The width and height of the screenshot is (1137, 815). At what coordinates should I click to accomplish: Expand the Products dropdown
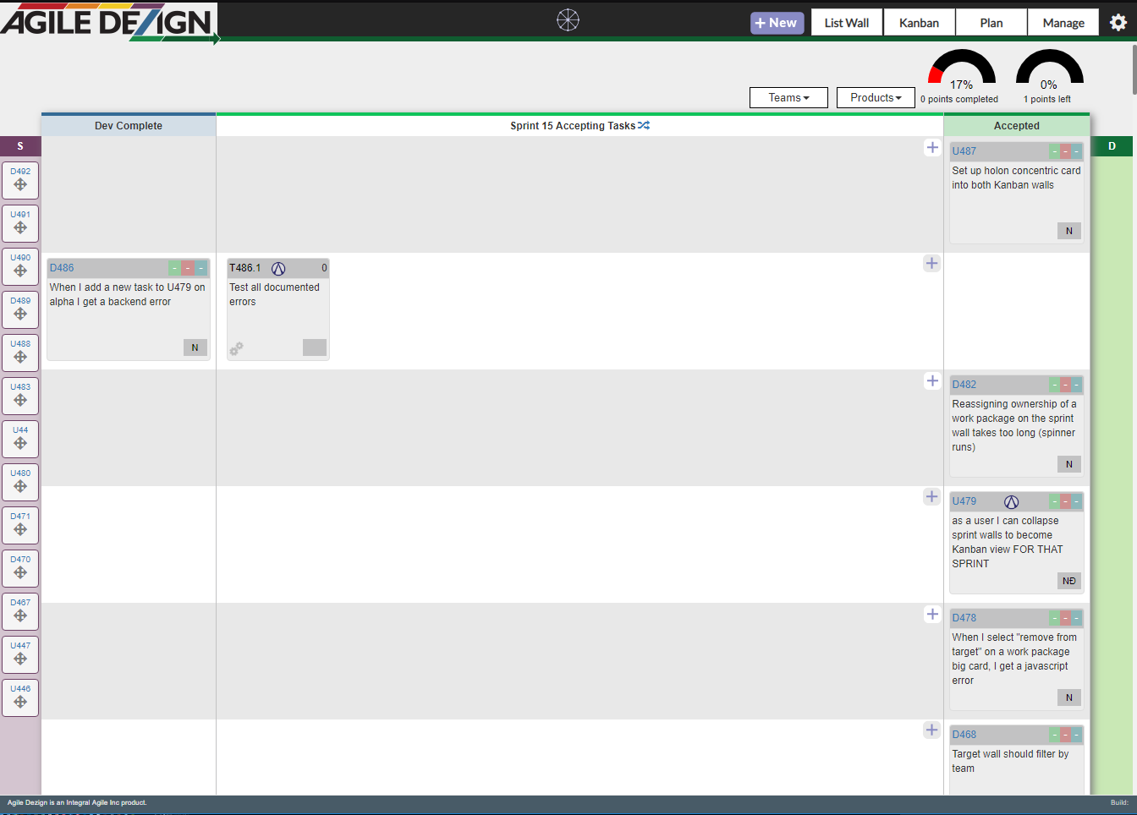click(x=875, y=98)
